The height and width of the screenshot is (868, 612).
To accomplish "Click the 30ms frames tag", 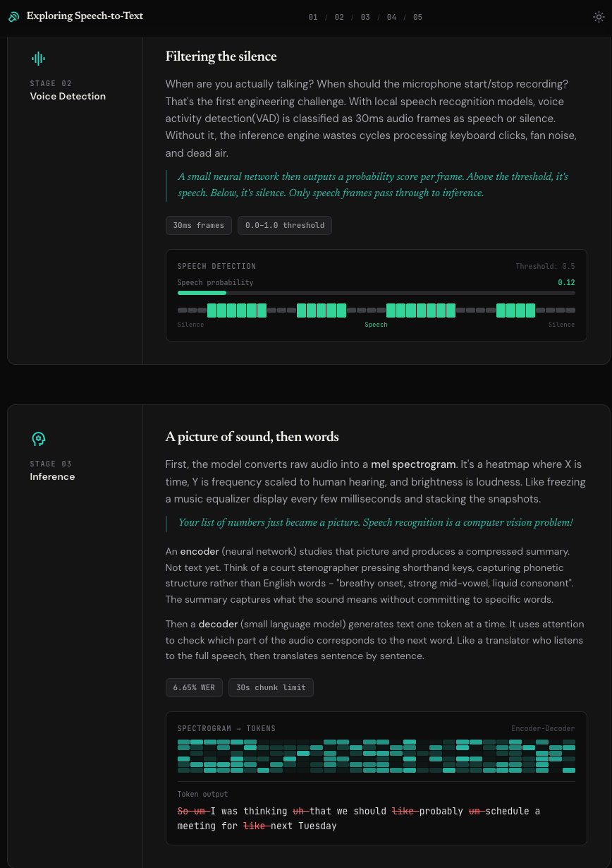I will tap(199, 225).
